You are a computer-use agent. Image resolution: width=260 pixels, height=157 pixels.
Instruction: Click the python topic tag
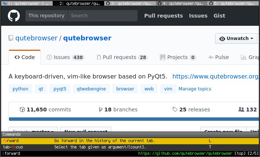[x=21, y=89]
